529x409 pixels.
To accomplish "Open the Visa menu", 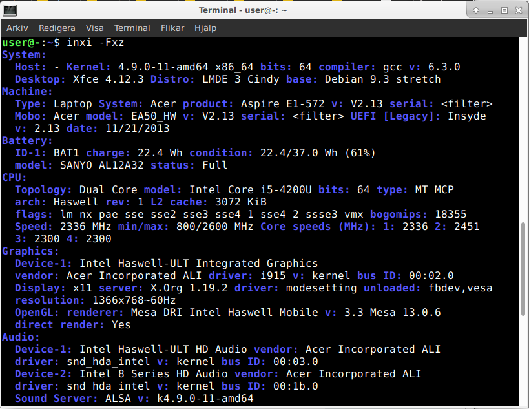I will click(95, 28).
